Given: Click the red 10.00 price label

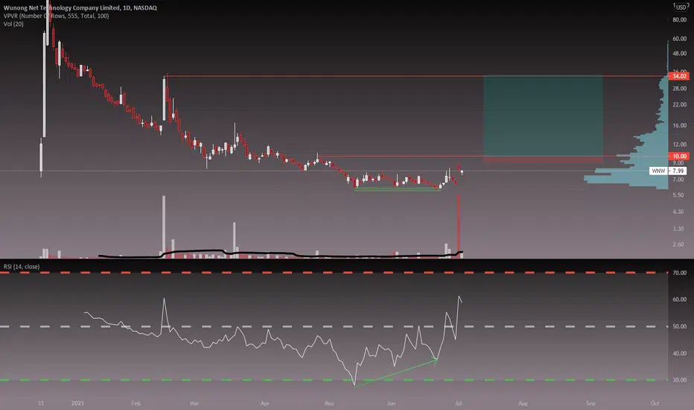Looking at the screenshot, I should (679, 156).
